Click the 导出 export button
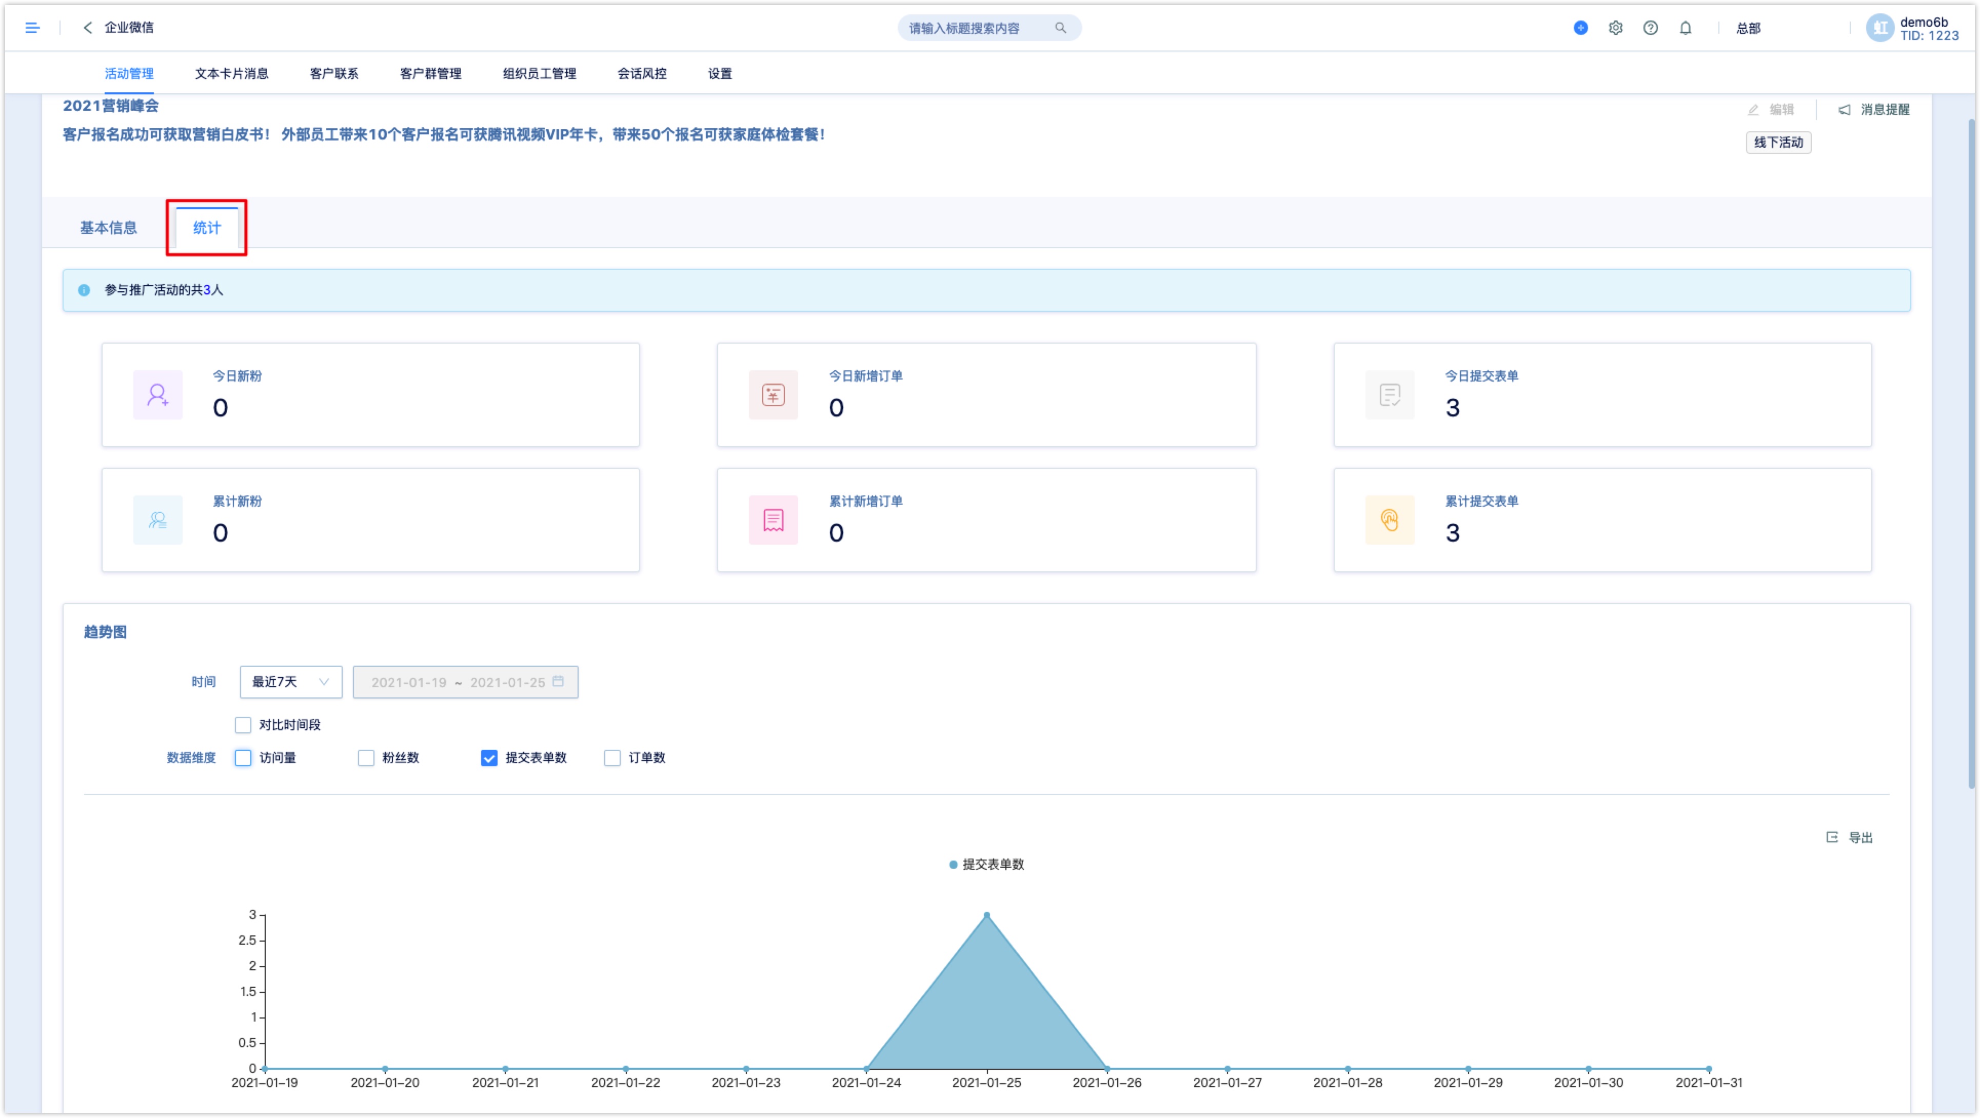The width and height of the screenshot is (1980, 1118). (x=1850, y=837)
